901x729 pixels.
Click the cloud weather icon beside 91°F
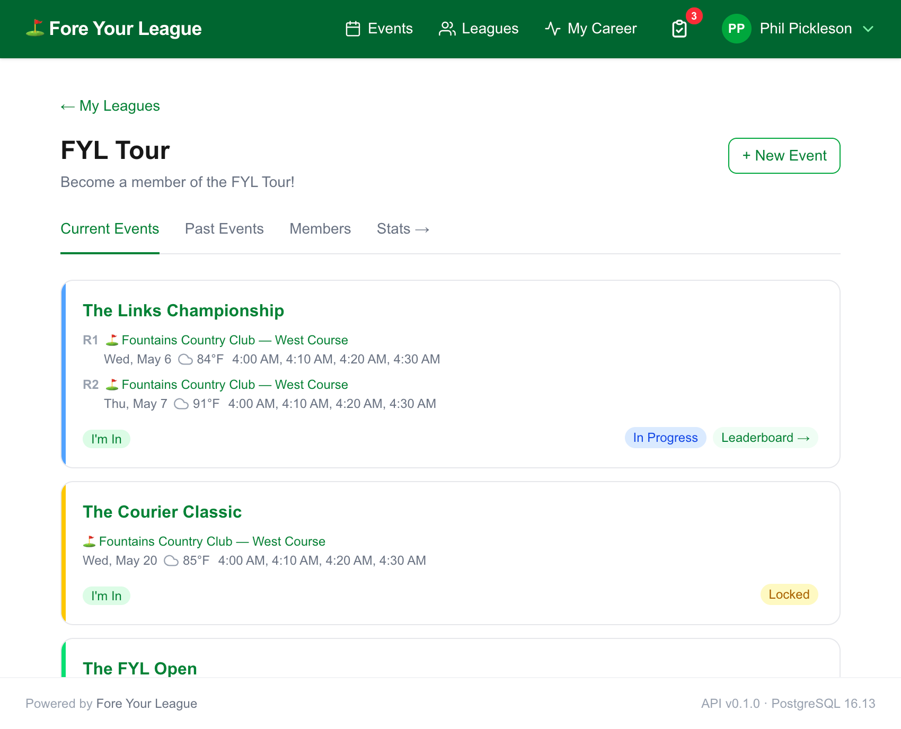coord(181,404)
